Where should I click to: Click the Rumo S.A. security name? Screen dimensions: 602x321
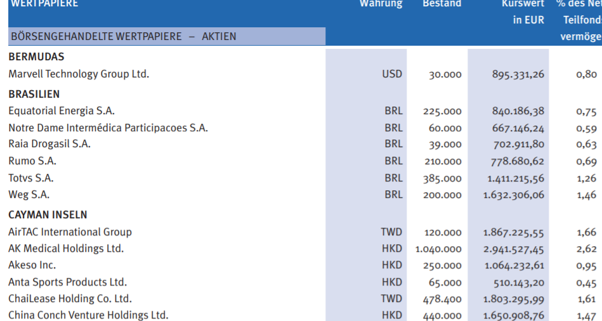pyautogui.click(x=32, y=161)
